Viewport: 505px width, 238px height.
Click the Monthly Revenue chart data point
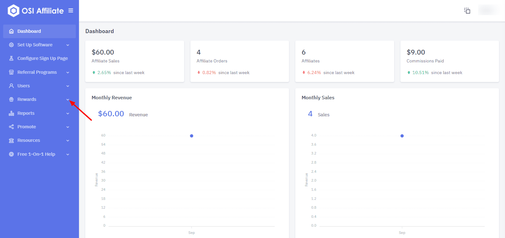[x=191, y=136]
